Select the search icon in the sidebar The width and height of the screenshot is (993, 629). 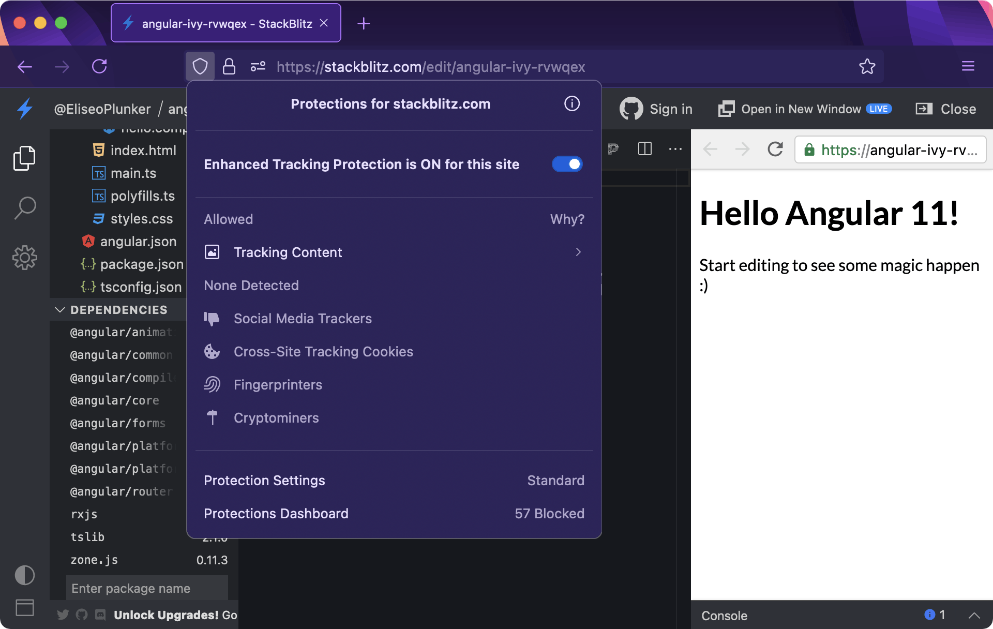click(24, 207)
